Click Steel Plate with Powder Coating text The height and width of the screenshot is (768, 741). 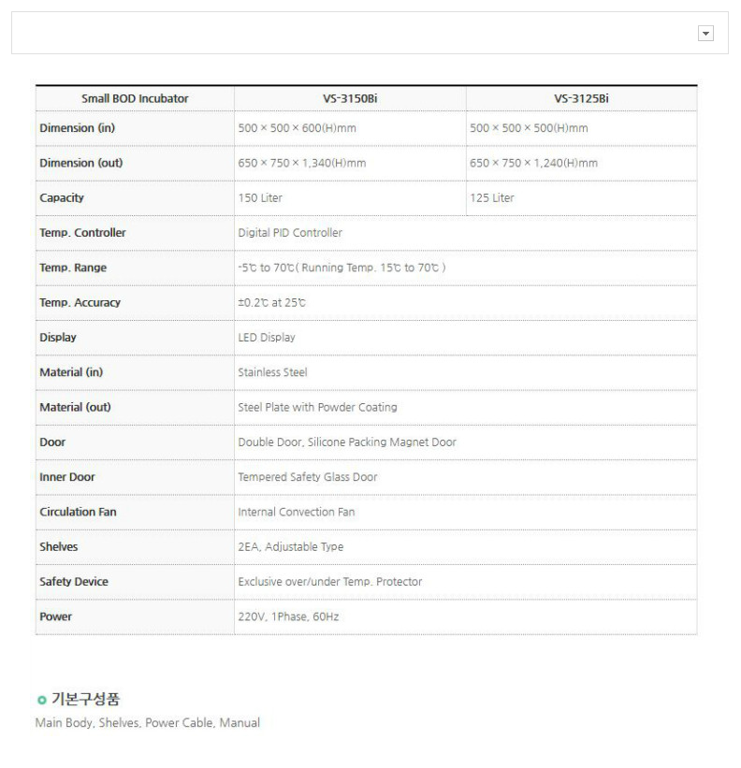[317, 407]
